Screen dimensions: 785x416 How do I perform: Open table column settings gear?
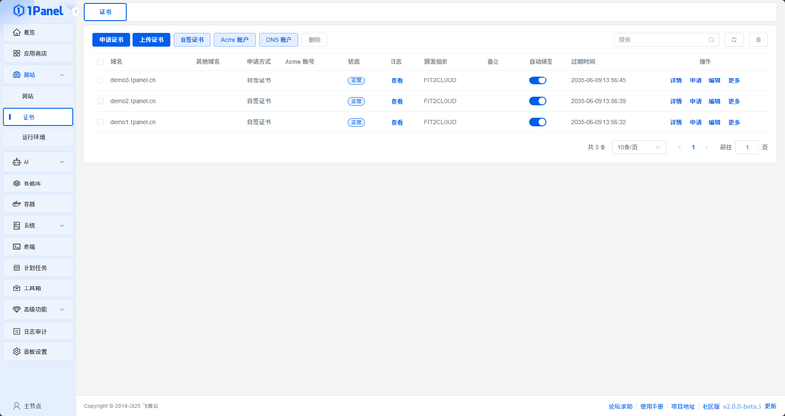point(759,40)
